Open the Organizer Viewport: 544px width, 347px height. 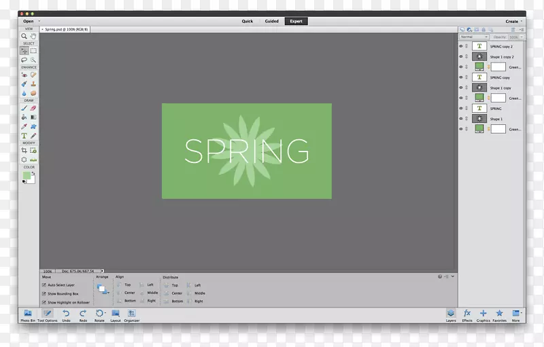point(132,316)
